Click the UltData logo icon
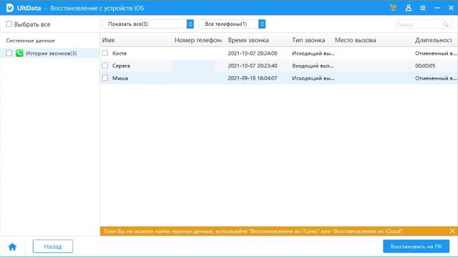Viewport: 458px width, 257px height. tap(10, 8)
